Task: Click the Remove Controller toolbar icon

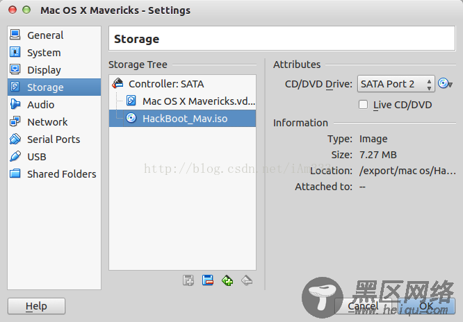Action: (208, 280)
